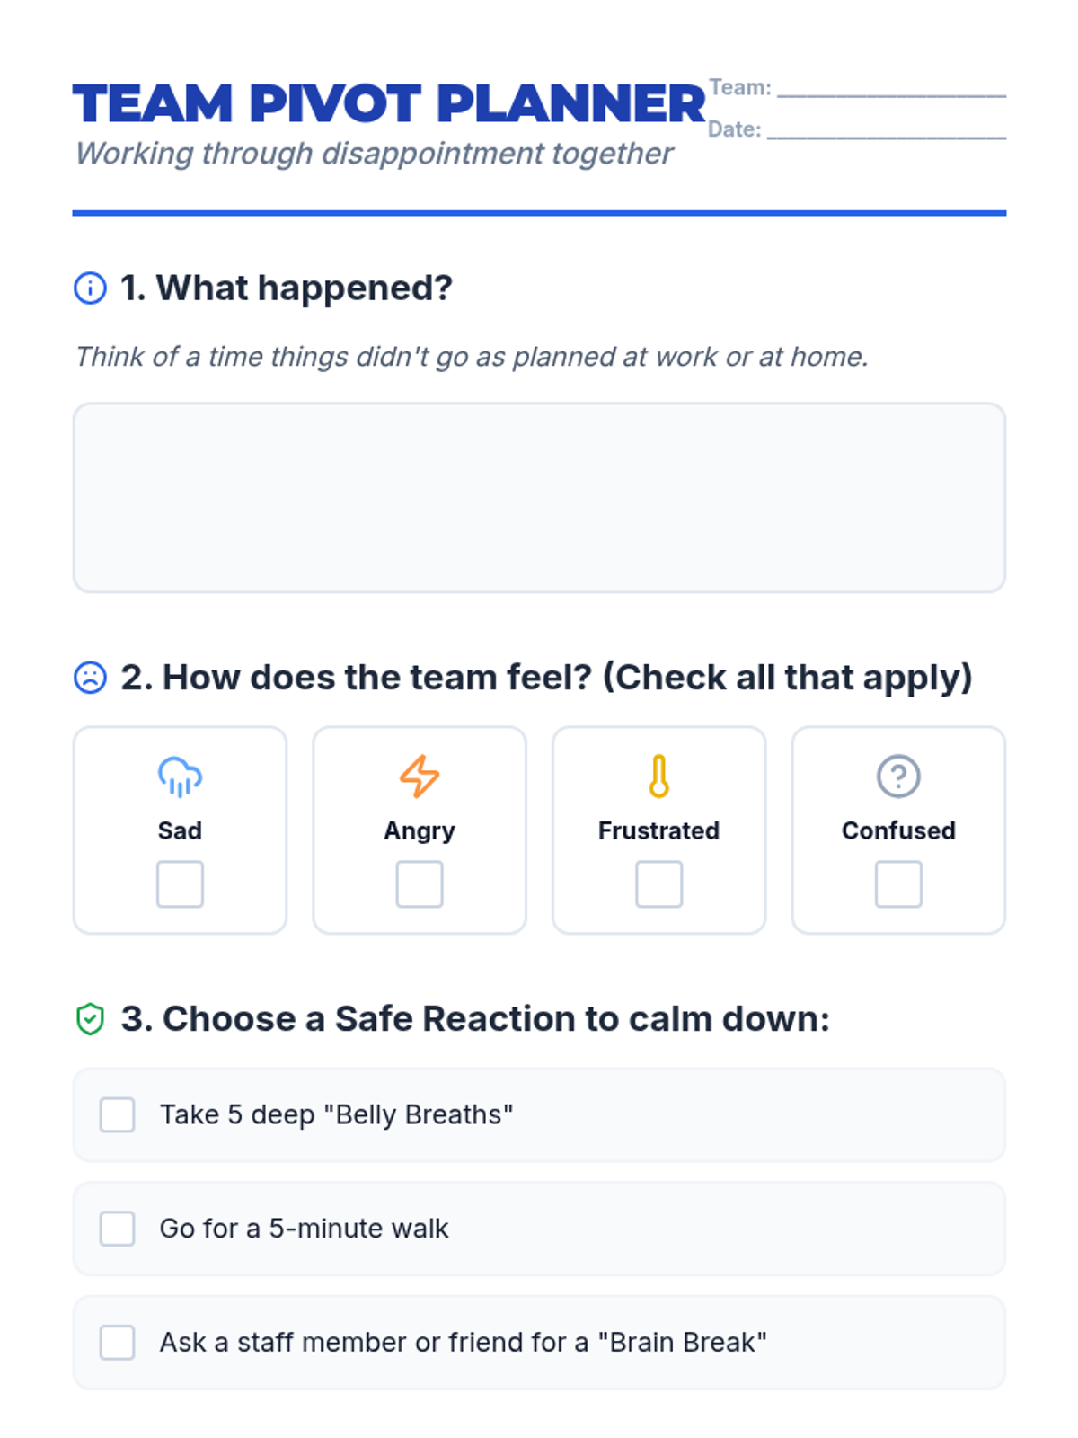Tick the Angry checkbox
Screen dimensions: 1078x1438
[420, 884]
